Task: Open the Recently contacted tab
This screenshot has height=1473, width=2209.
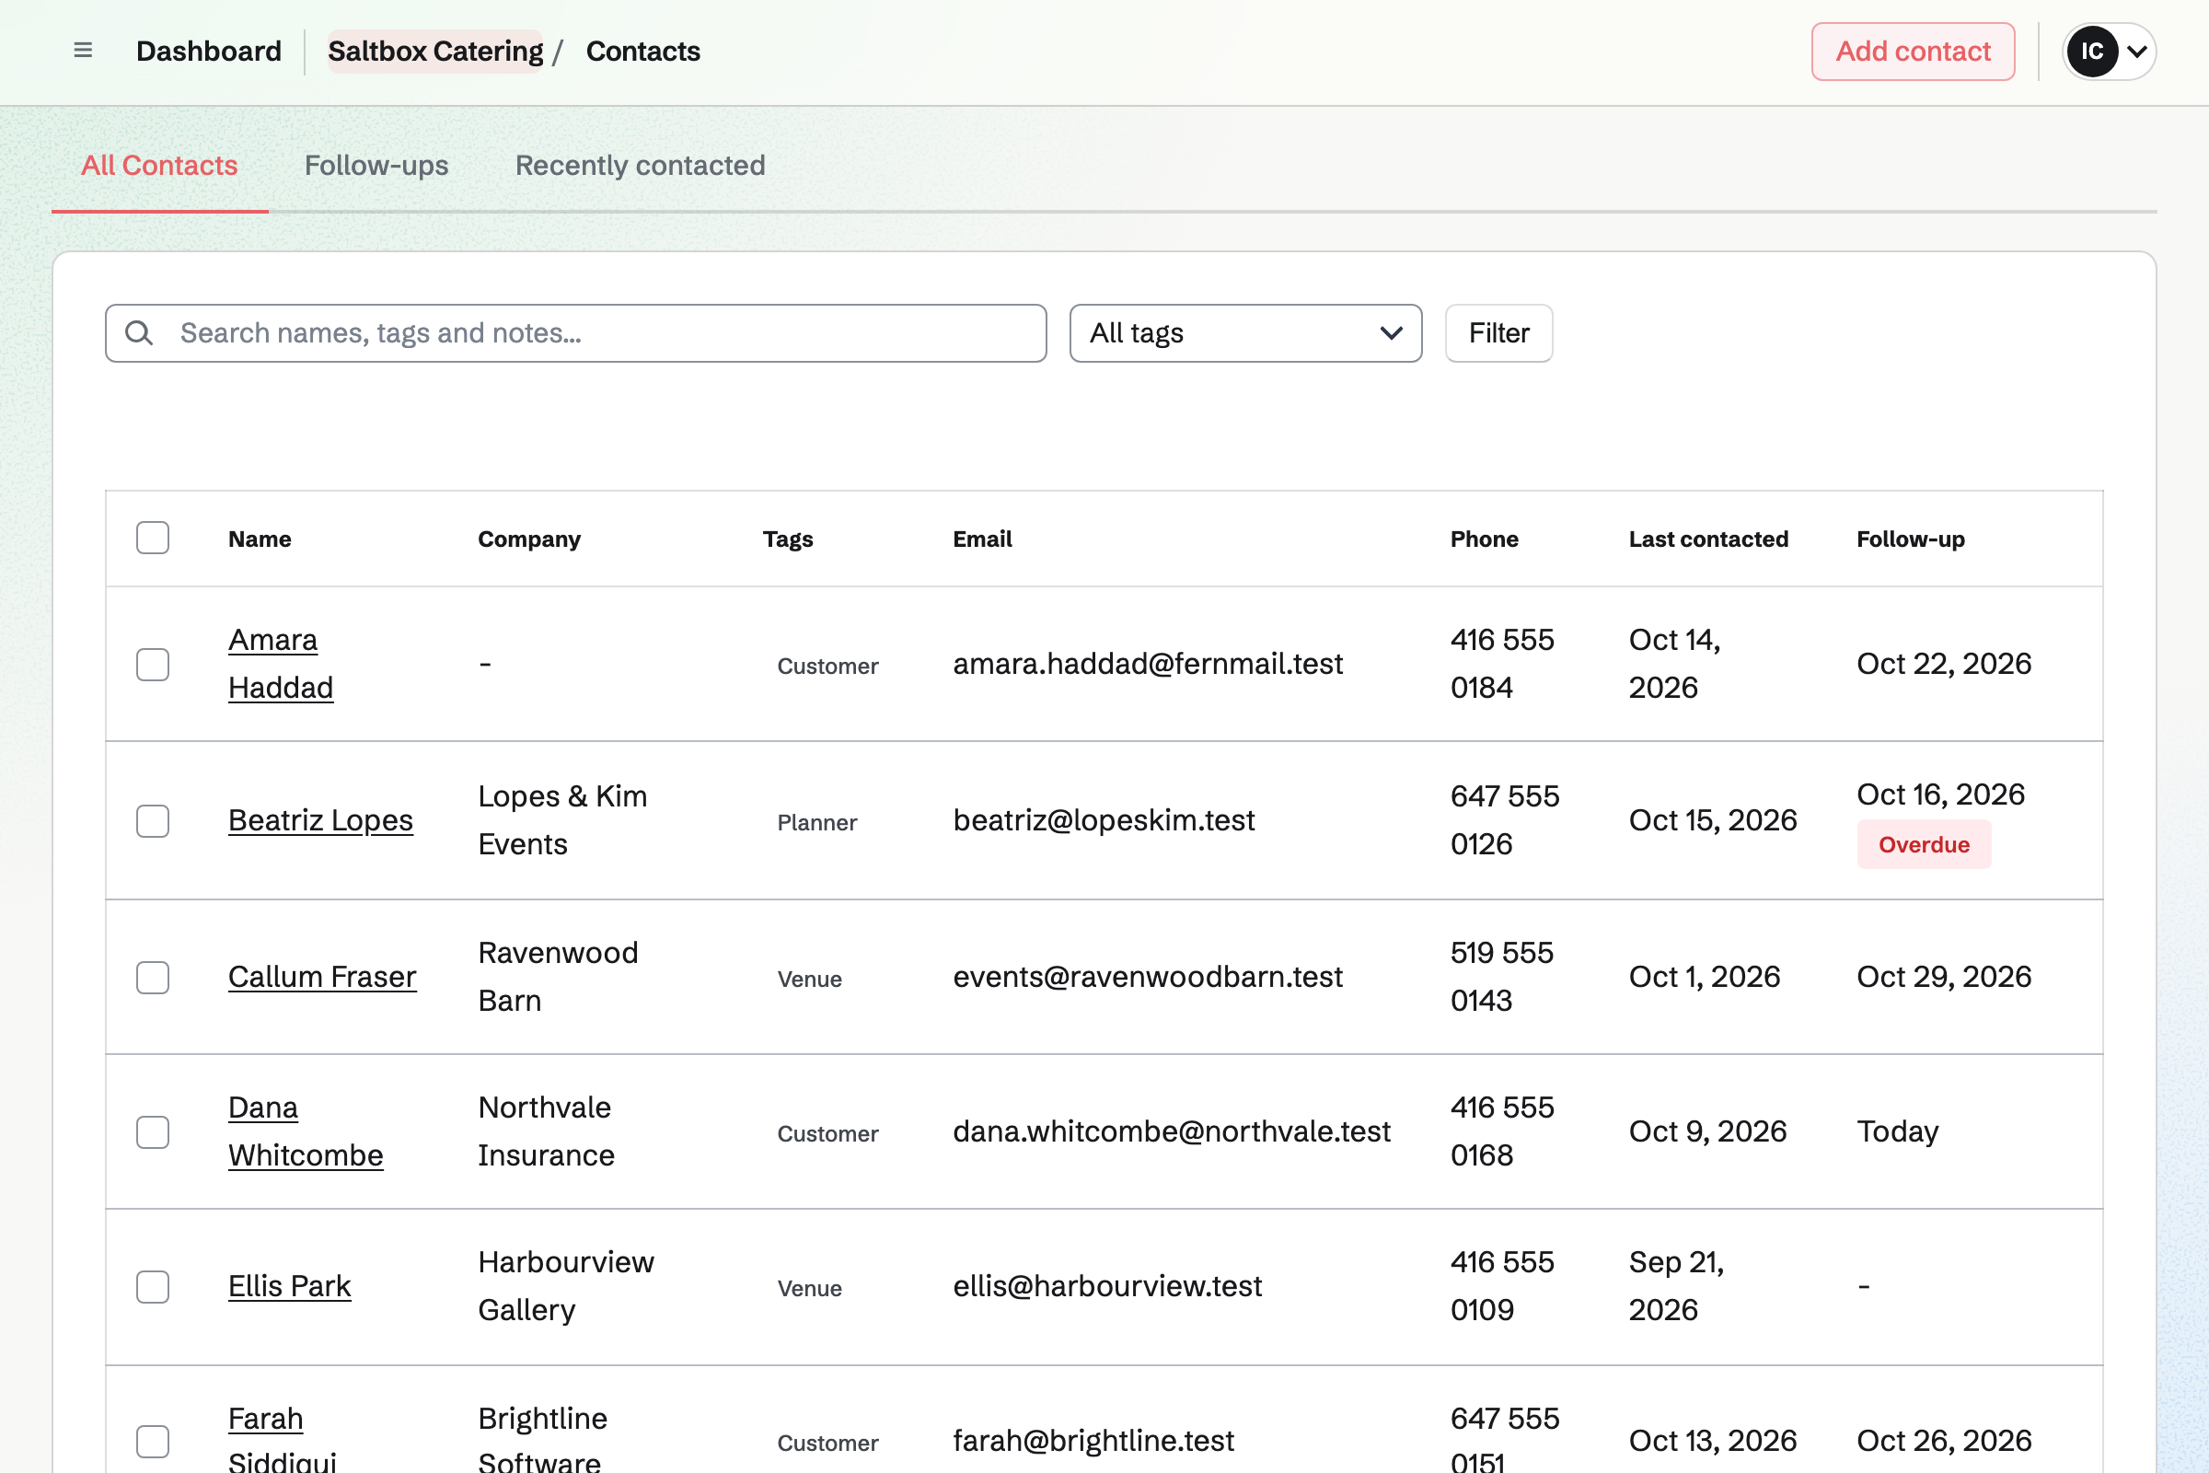Action: [x=640, y=166]
